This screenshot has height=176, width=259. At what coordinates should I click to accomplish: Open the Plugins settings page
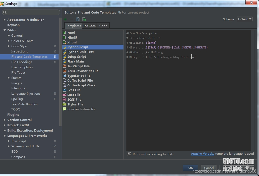[x=13, y=115]
